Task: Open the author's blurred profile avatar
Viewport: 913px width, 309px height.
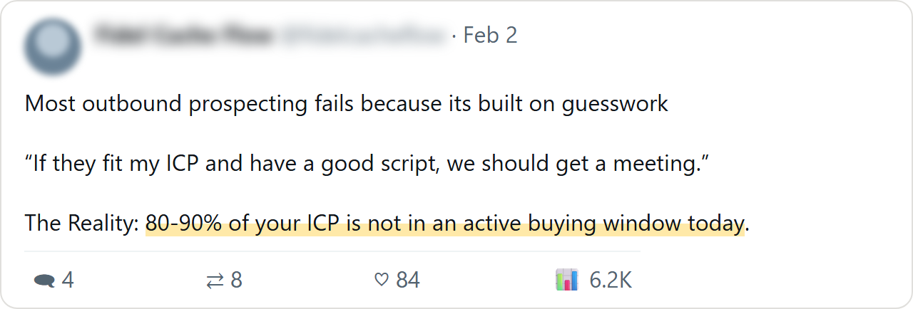Action: (53, 48)
